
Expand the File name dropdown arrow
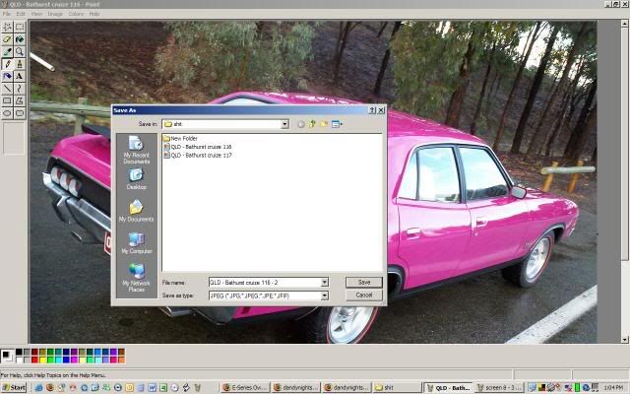coord(325,283)
